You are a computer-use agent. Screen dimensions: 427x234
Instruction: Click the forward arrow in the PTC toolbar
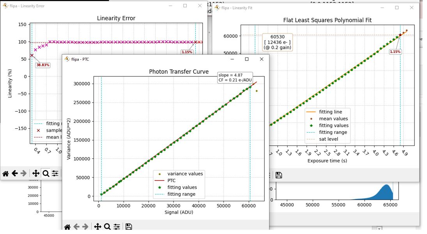[x=85, y=227]
